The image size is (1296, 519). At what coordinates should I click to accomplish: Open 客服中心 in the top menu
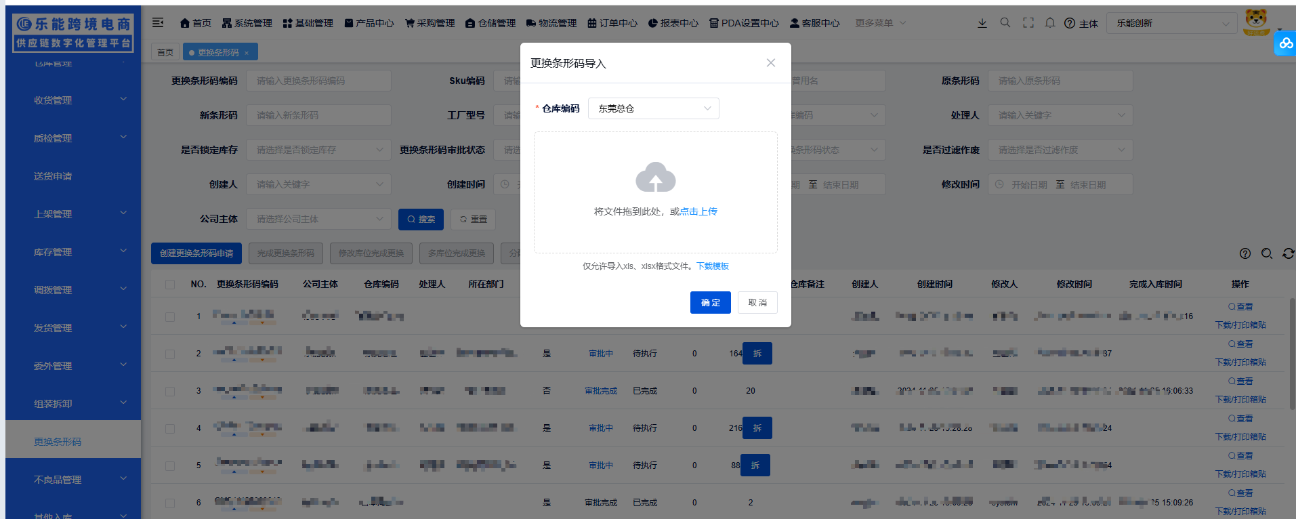pos(815,23)
